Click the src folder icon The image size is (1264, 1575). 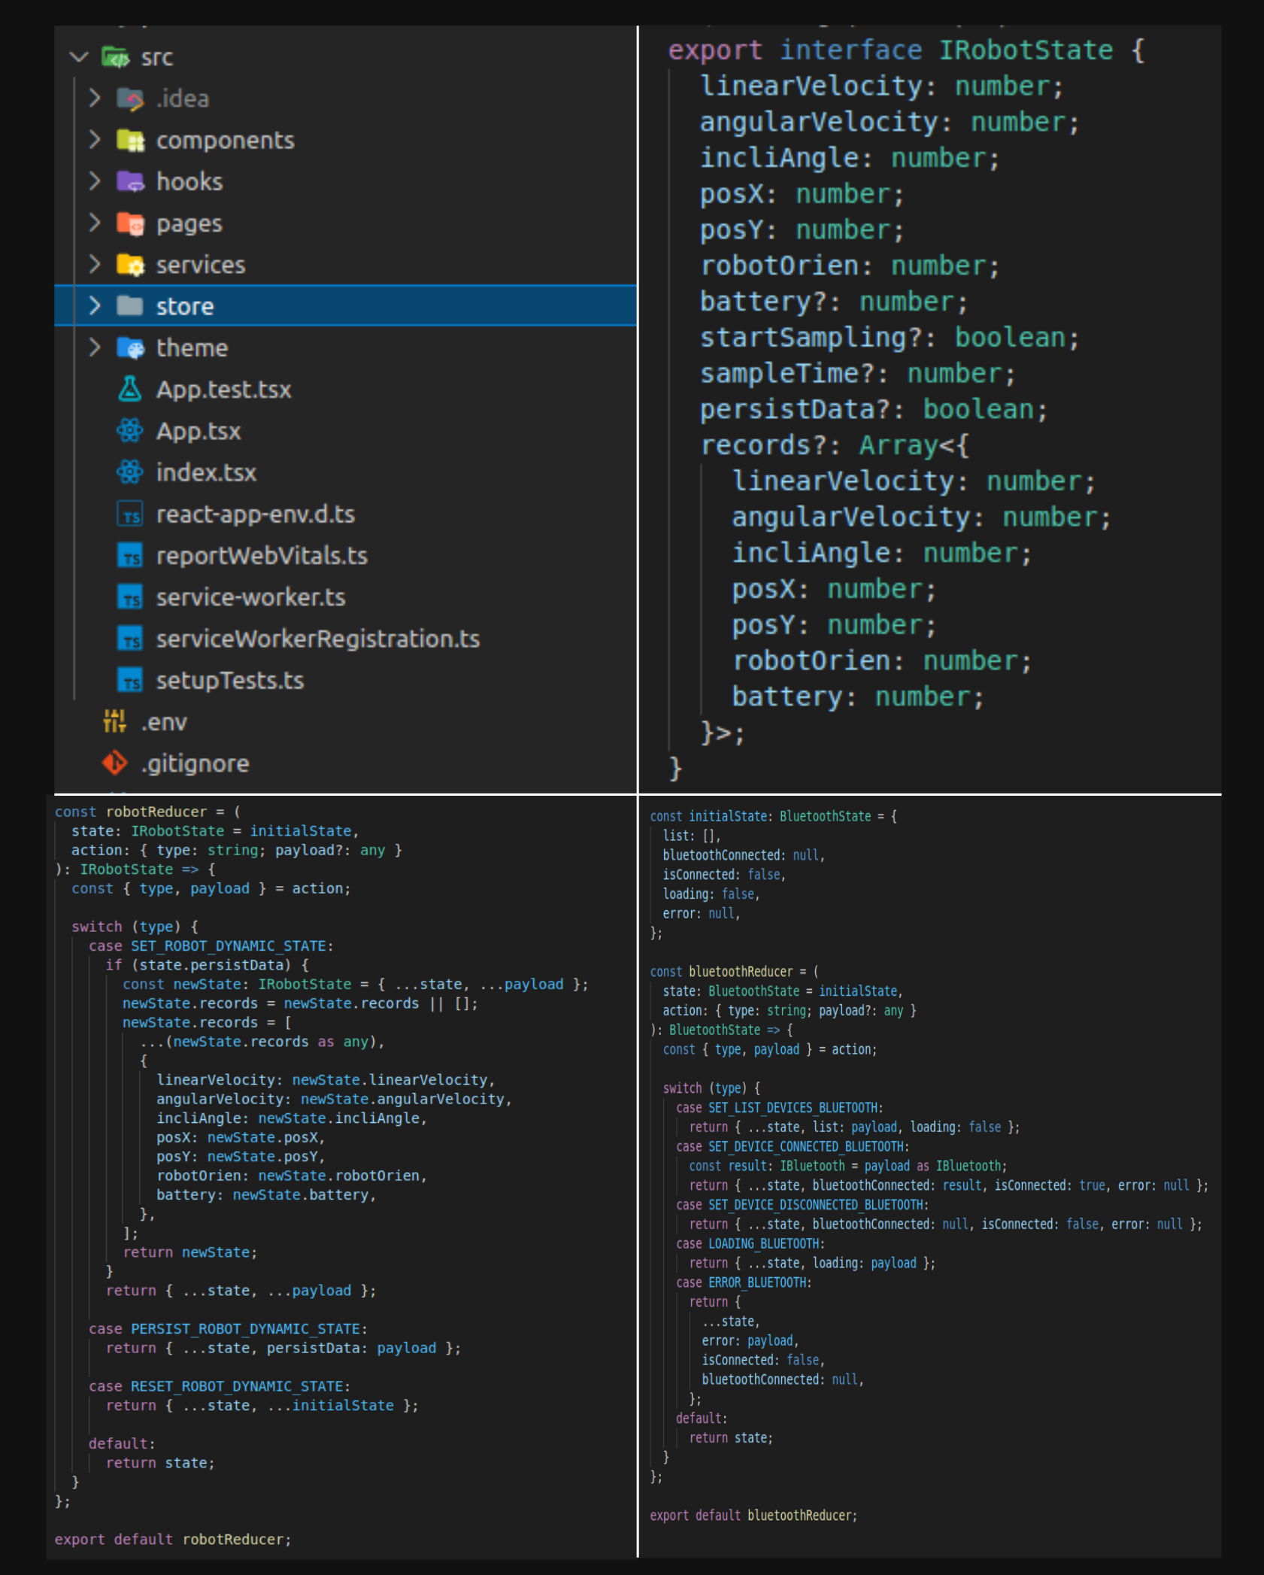(x=115, y=57)
